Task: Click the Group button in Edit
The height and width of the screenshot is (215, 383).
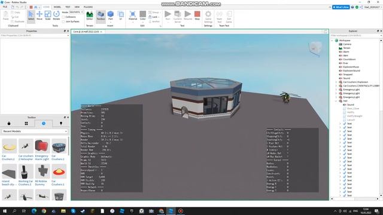Action: 154,13
